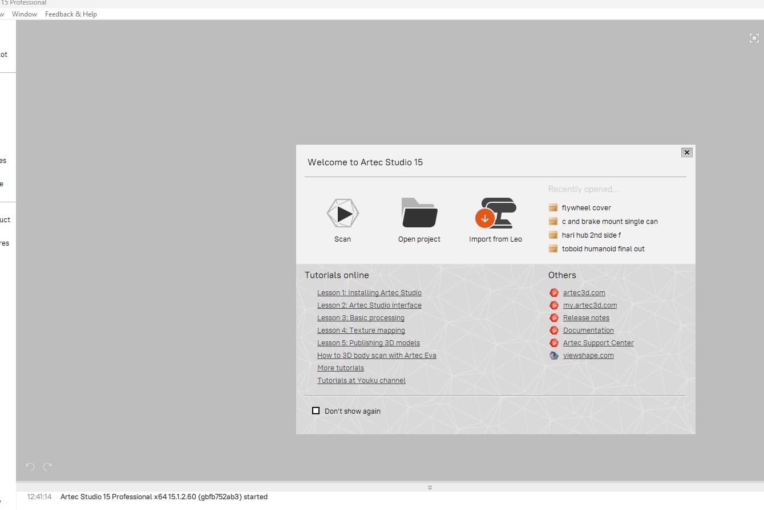Screen dimensions: 764x510
Task: Open the Artec Support Center link
Action: click(599, 343)
